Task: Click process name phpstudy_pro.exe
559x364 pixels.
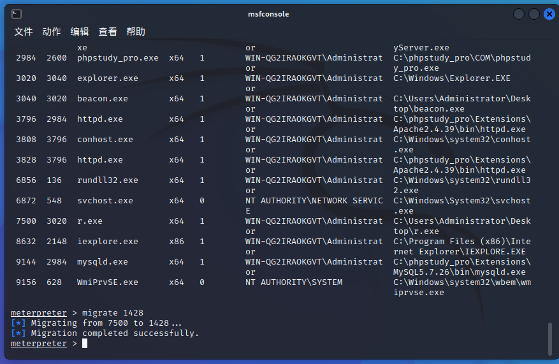Action: click(x=118, y=58)
